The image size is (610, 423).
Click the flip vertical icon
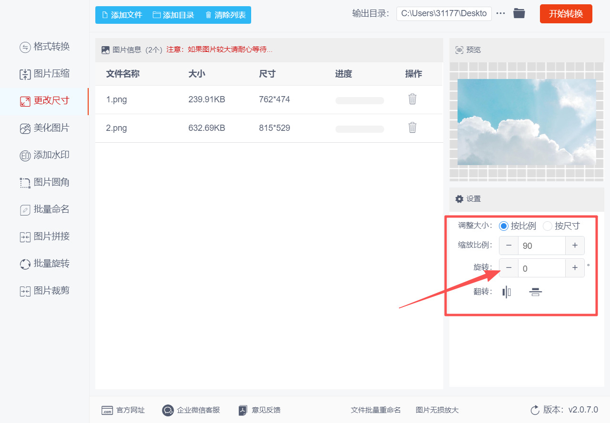coord(536,292)
